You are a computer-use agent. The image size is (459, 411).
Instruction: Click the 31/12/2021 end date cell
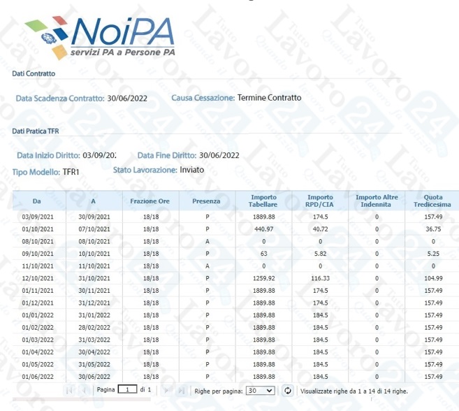[x=94, y=303]
